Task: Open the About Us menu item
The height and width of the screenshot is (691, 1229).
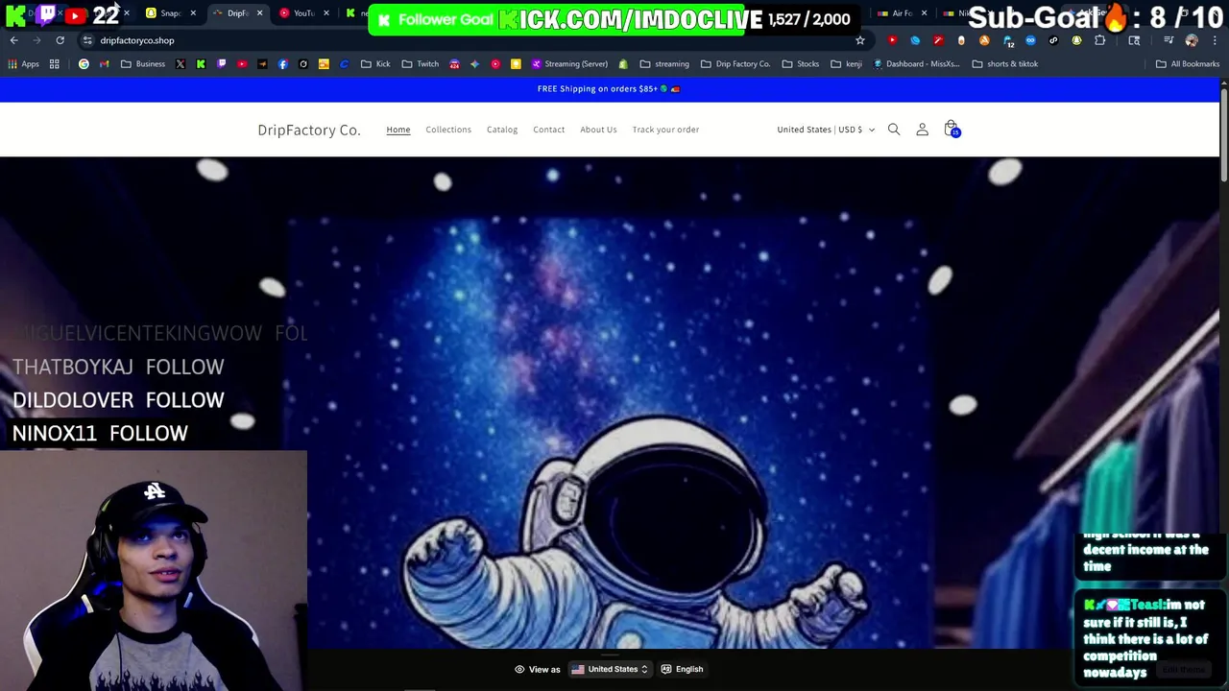Action: (x=598, y=130)
